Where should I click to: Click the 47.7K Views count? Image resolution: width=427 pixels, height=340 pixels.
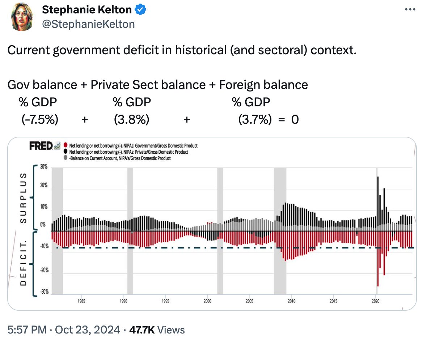[157, 330]
